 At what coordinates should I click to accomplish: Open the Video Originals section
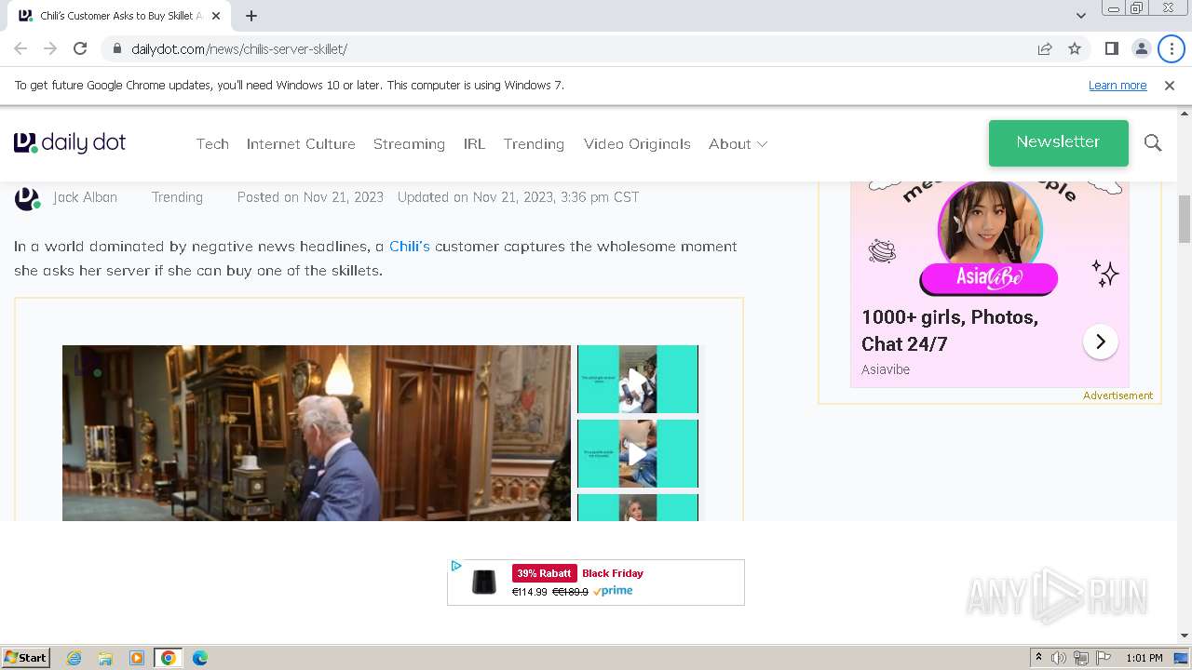(637, 144)
